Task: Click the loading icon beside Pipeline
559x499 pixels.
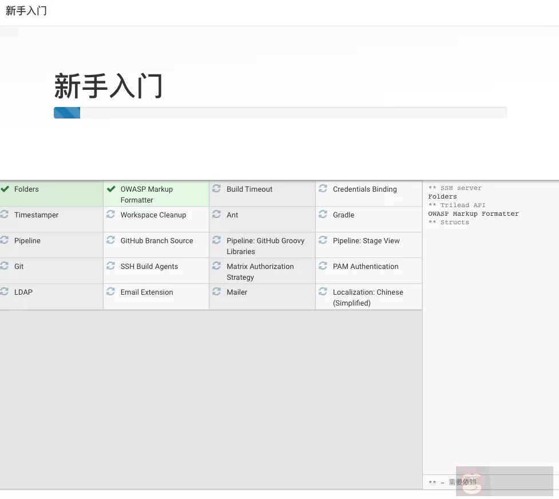Action: point(5,240)
